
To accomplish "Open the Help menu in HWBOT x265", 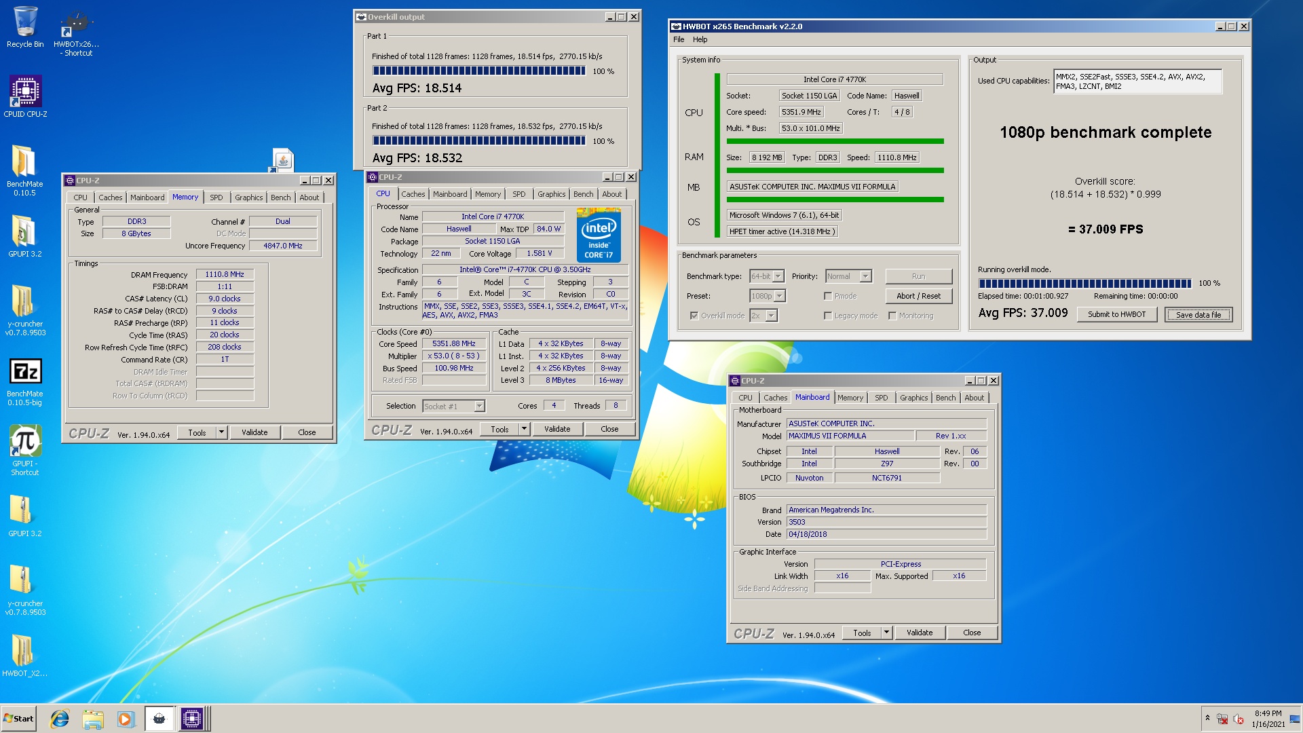I will 700,39.
